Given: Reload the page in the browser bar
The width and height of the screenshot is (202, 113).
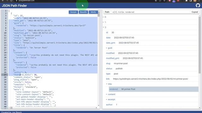Looking at the screenshot, I should [11, 1].
